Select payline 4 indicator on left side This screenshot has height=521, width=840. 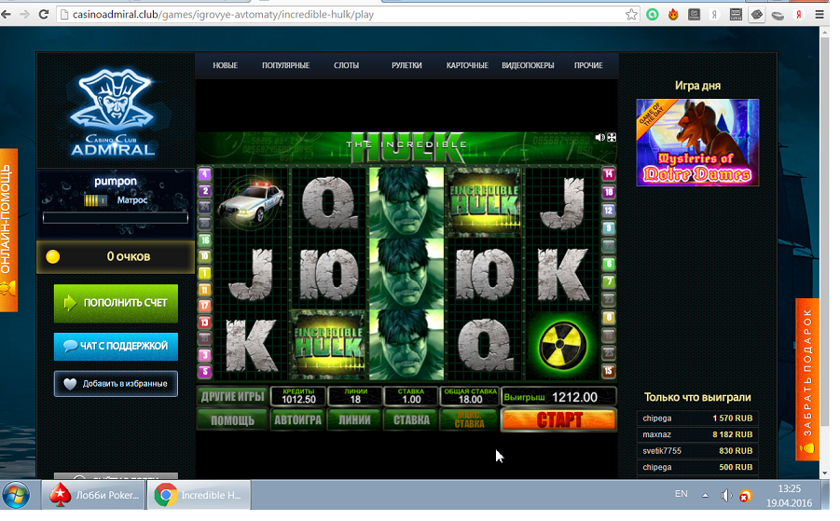point(205,174)
